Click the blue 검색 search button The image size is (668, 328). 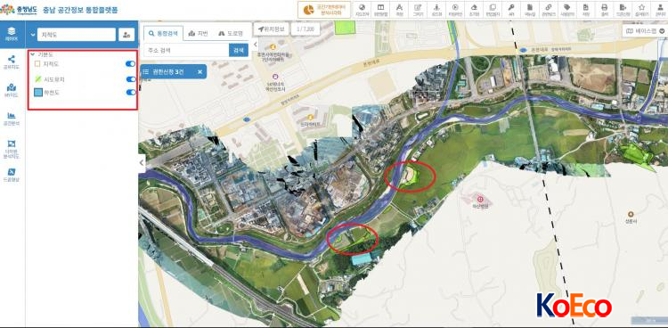239,50
